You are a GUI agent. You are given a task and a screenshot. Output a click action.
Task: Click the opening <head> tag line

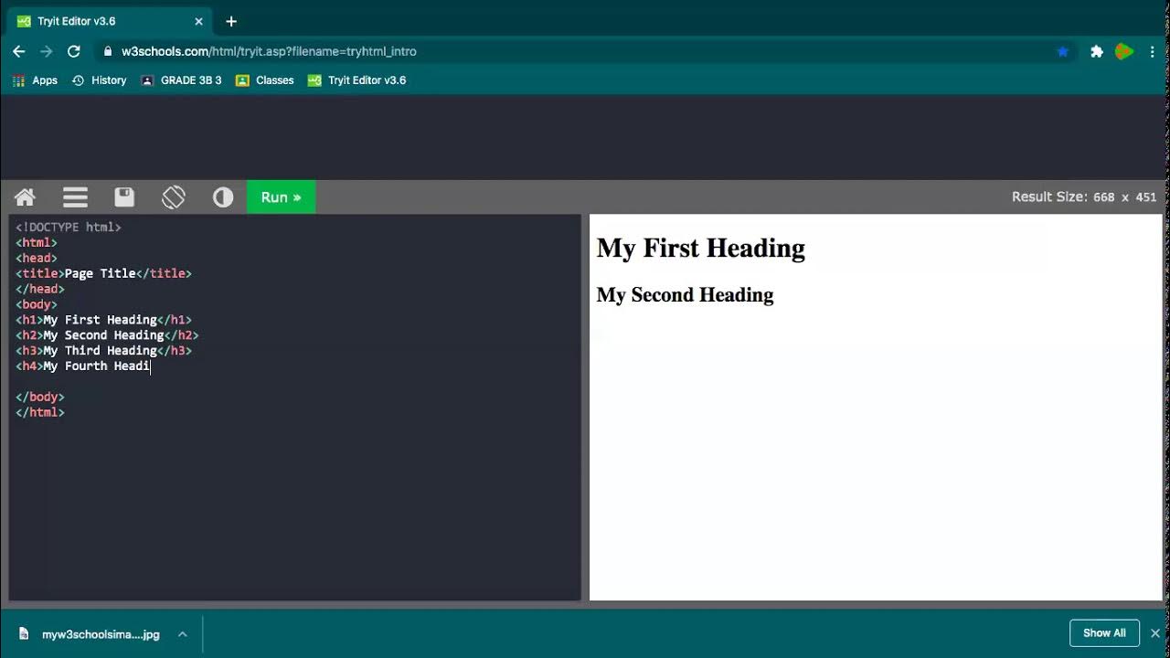click(x=37, y=258)
